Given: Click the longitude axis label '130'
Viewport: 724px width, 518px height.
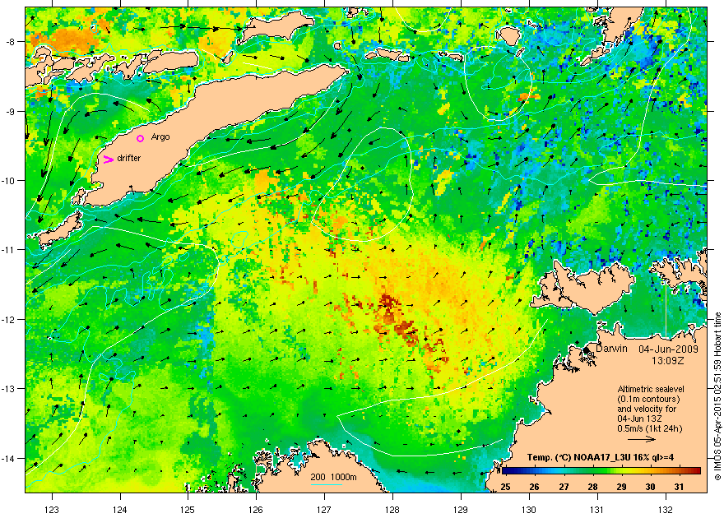Looking at the screenshot, I should click(x=529, y=510).
